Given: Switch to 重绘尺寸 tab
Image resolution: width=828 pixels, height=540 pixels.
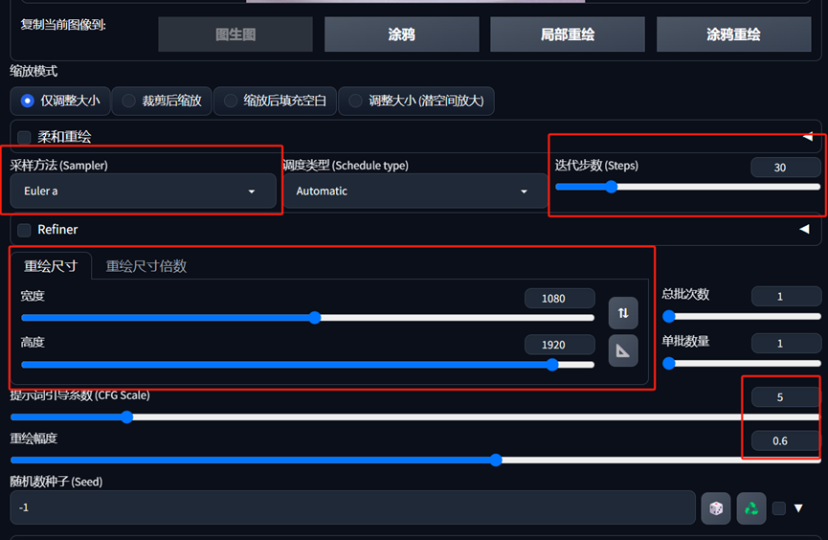Looking at the screenshot, I should pyautogui.click(x=51, y=266).
